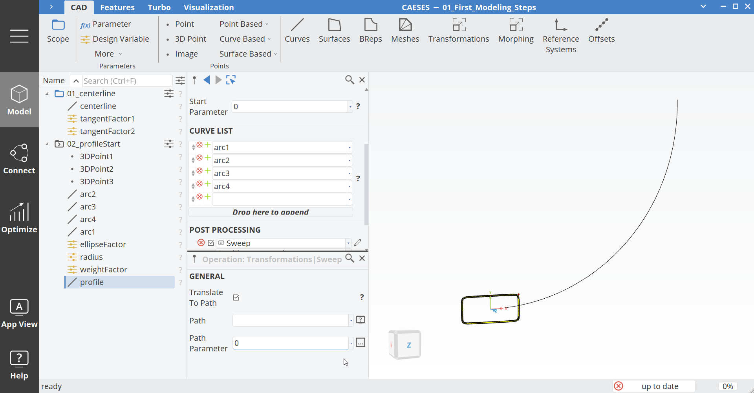The width and height of the screenshot is (754, 393).
Task: Open the Morphing tool
Action: tap(516, 31)
